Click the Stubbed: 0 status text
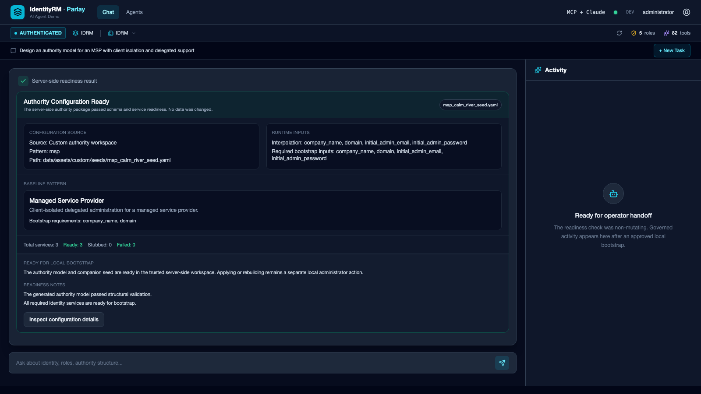Screen dimensions: 701x394 pyautogui.click(x=99, y=245)
